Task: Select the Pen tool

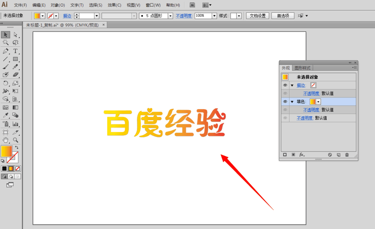Action: 6,51
